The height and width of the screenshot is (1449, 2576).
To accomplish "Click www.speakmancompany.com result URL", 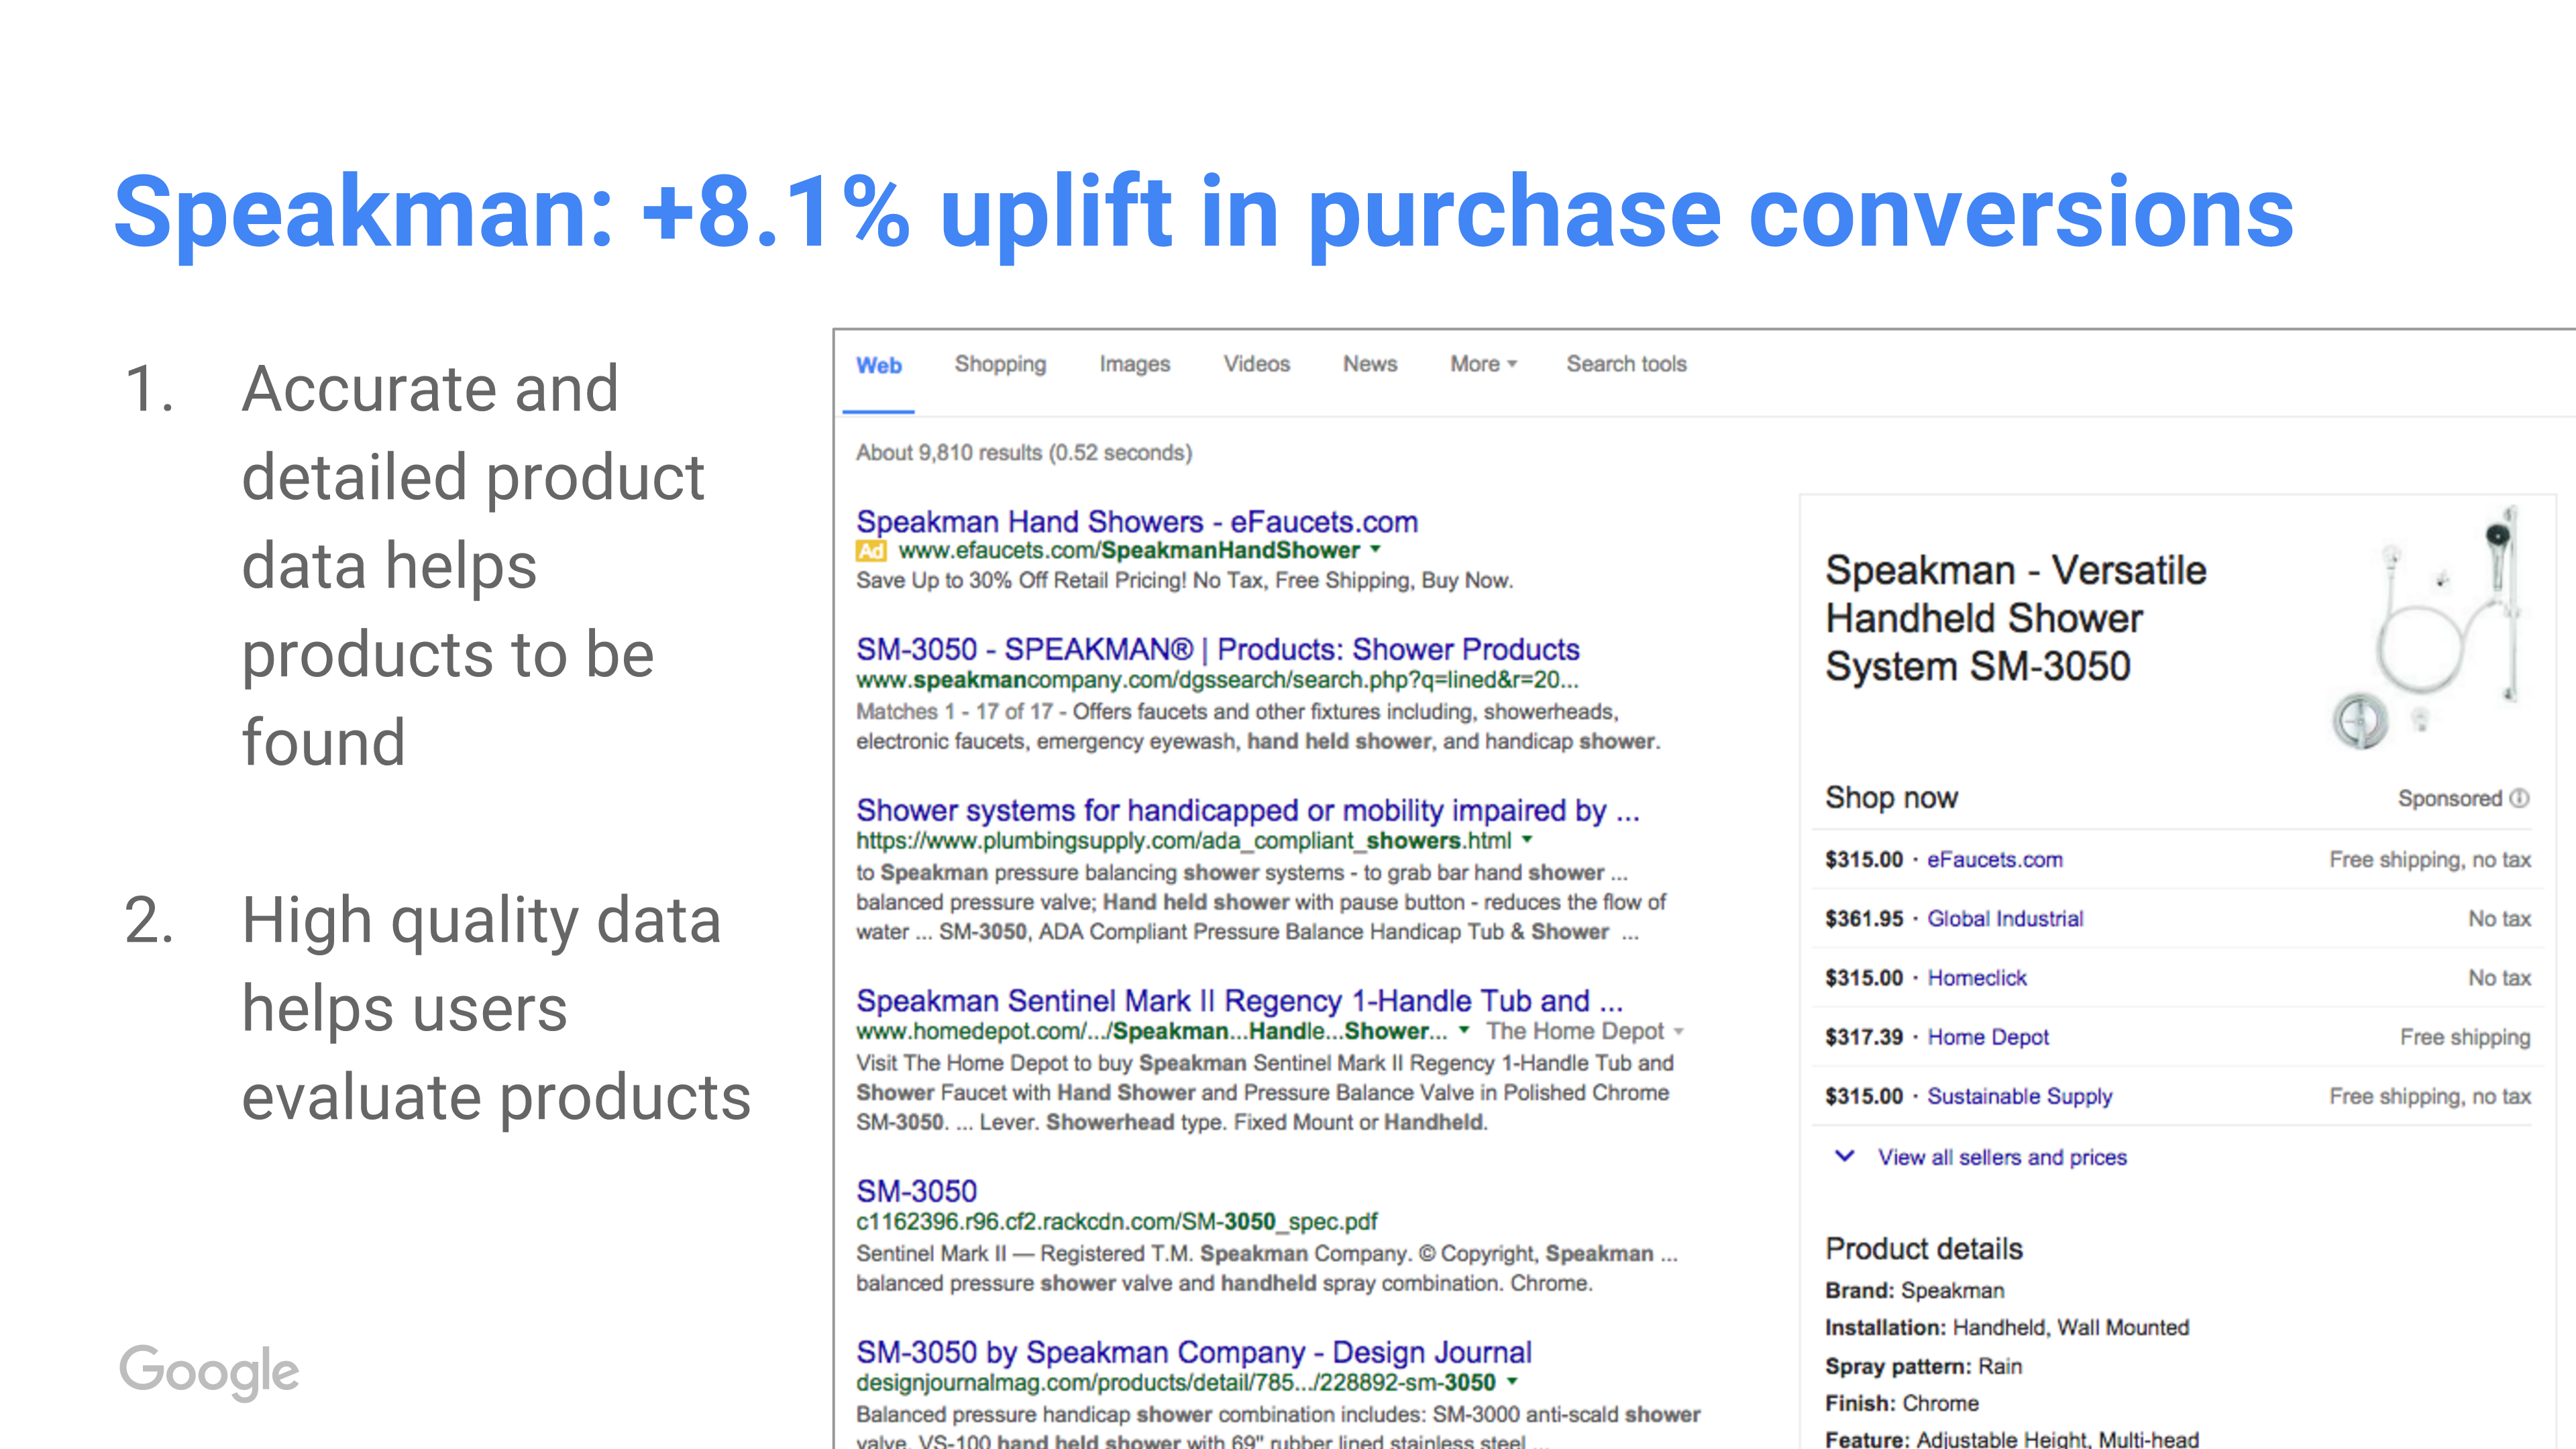I will [1217, 680].
